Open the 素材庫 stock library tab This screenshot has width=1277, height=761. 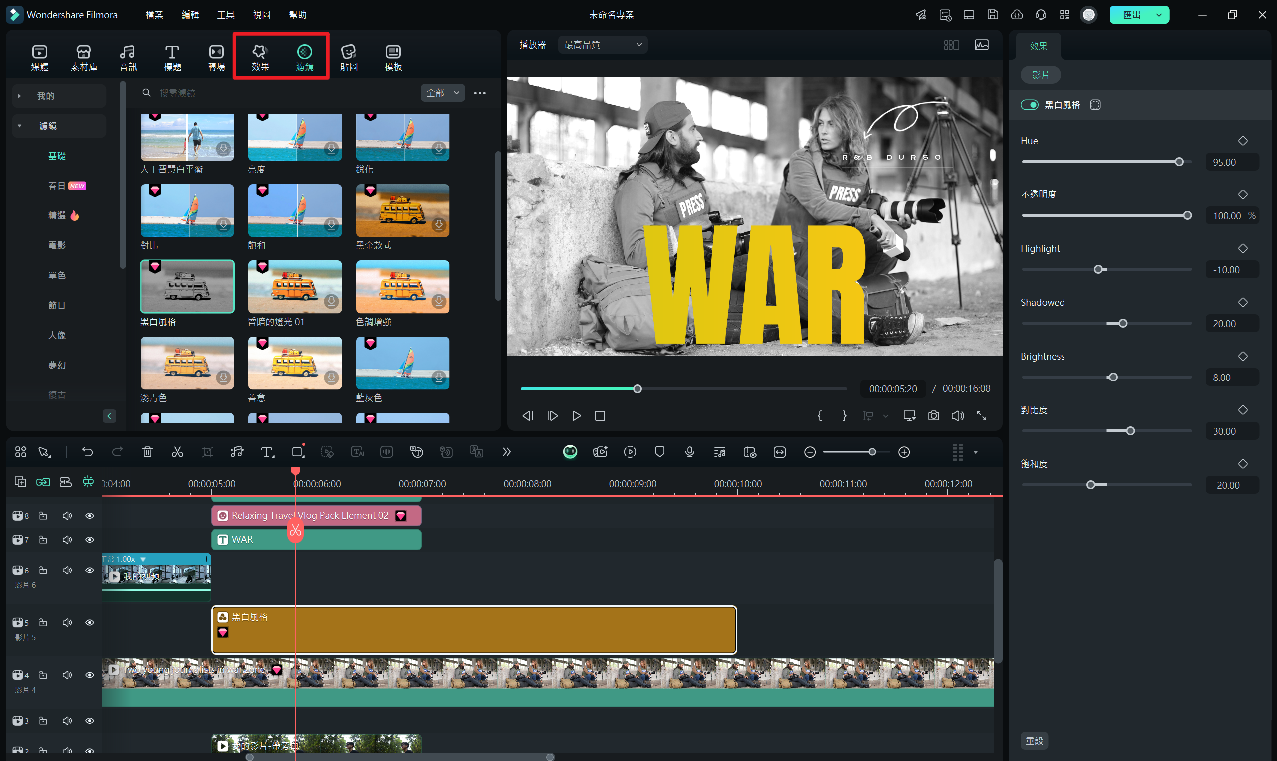(x=84, y=57)
